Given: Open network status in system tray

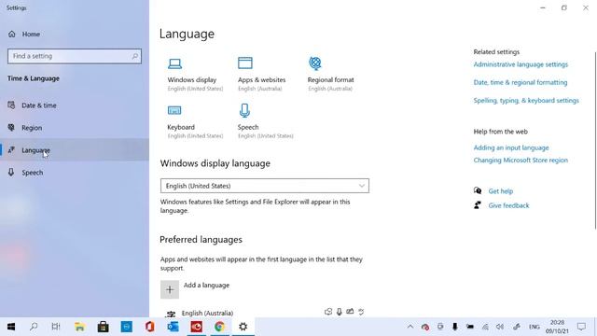Looking at the screenshot, I should pos(485,327).
